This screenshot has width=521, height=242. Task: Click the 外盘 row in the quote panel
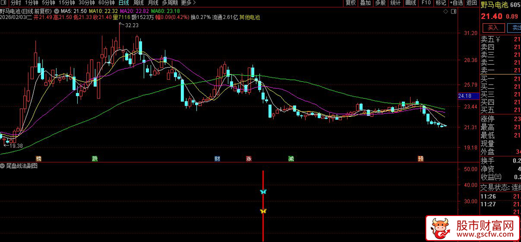pos(501,152)
